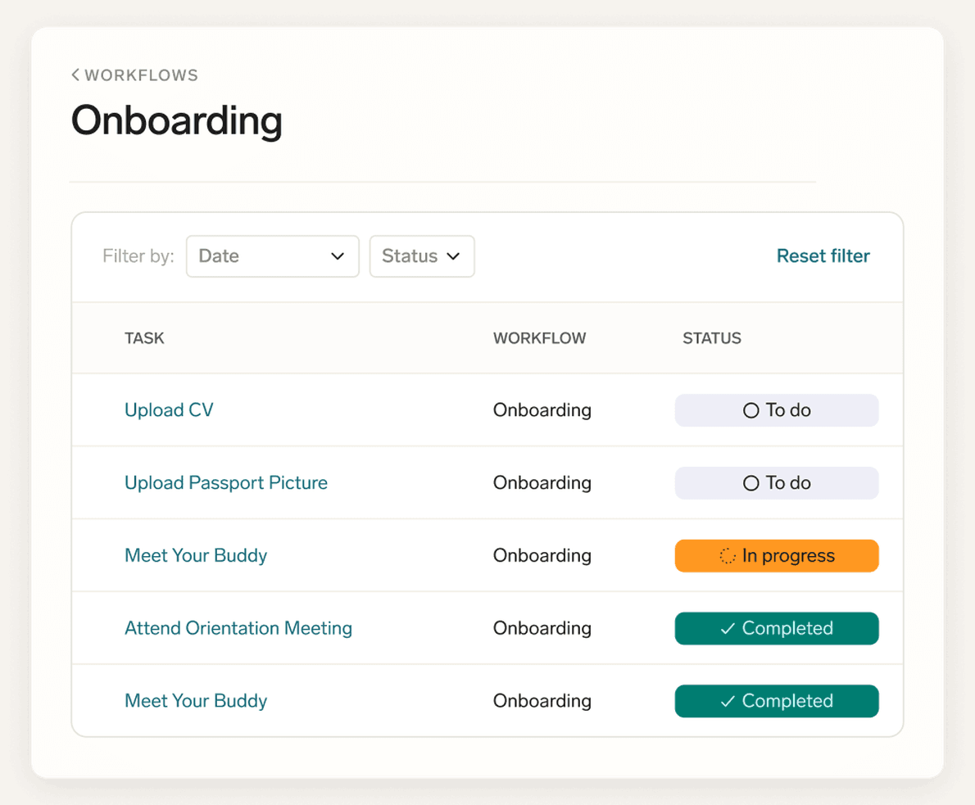Go back to the Workflows page
The height and width of the screenshot is (805, 975).
134,75
